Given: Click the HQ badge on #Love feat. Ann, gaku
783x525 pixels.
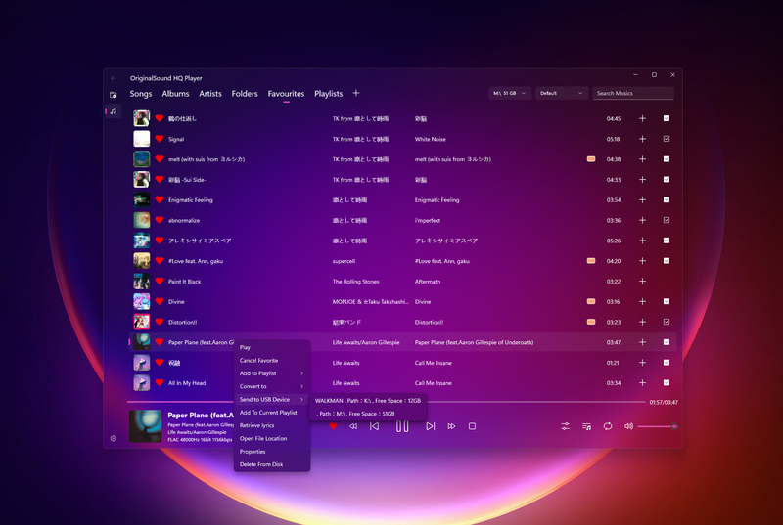Looking at the screenshot, I should point(591,261).
